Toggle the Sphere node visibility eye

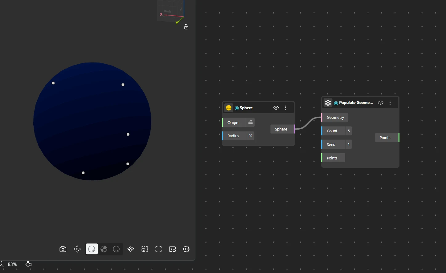(x=276, y=108)
